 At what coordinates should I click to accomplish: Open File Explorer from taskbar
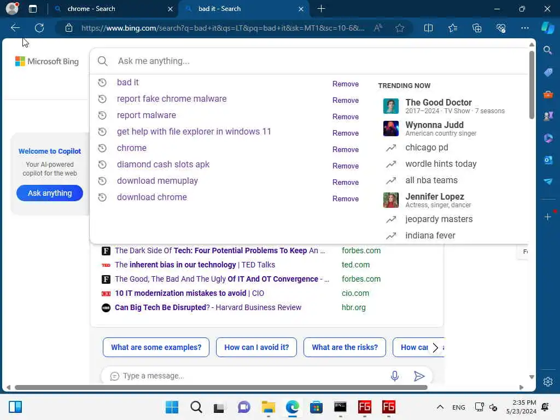pos(268,407)
